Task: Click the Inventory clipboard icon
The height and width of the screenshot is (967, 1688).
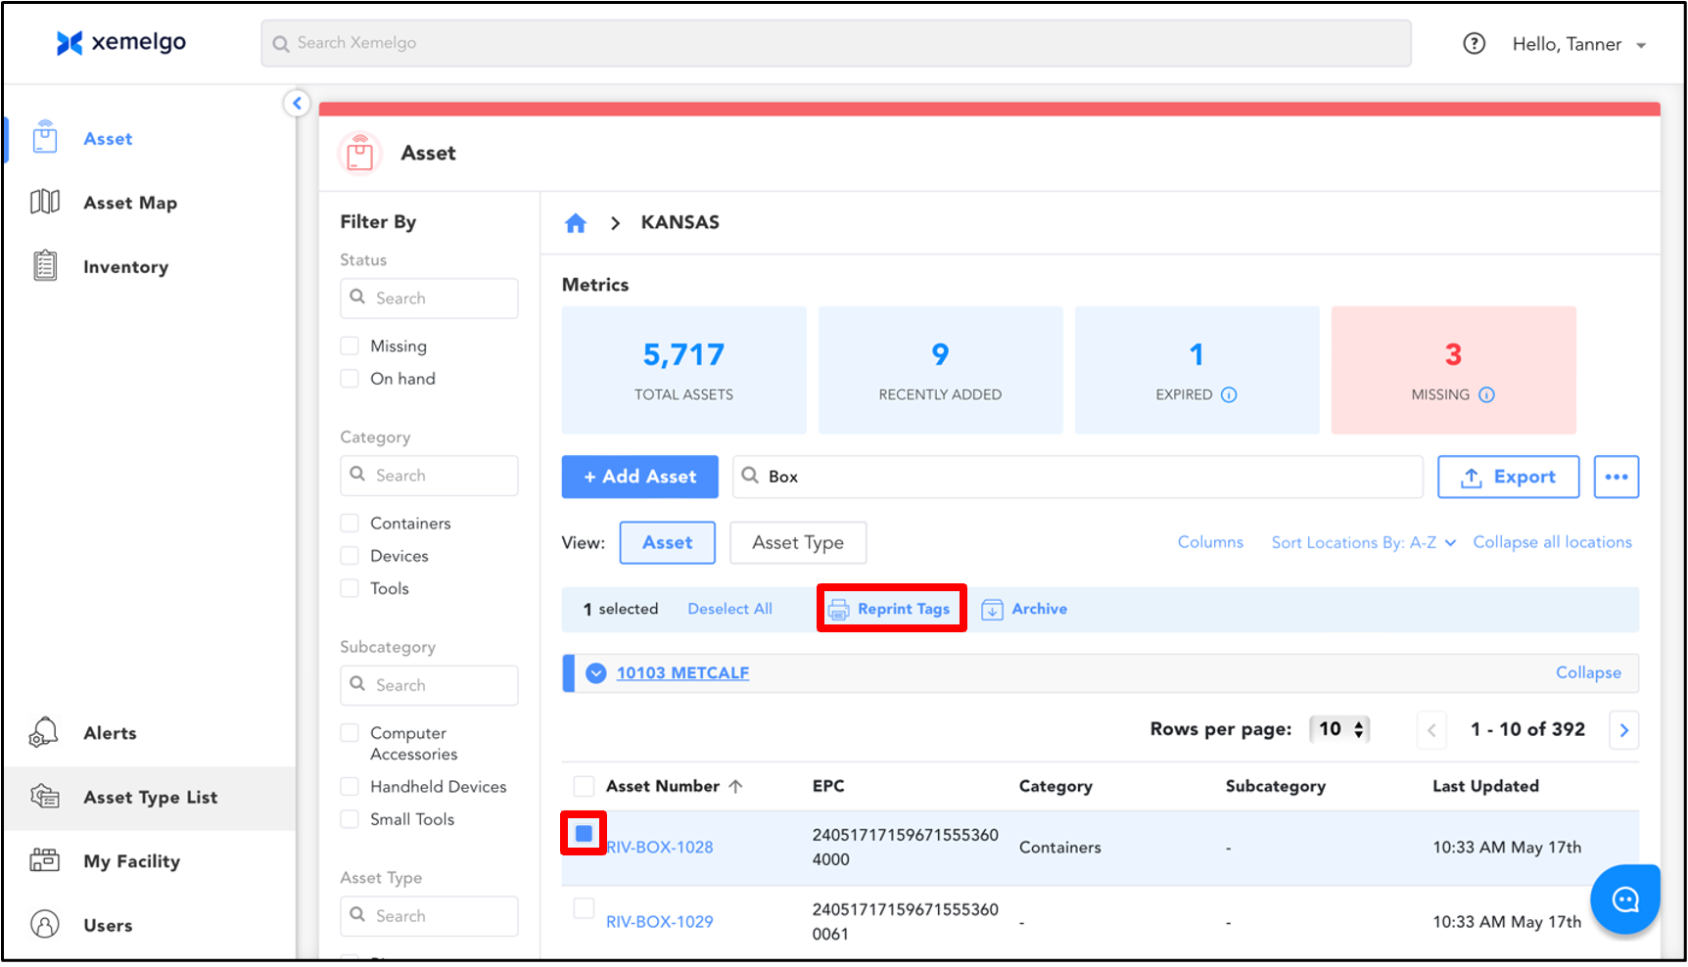Action: [45, 266]
